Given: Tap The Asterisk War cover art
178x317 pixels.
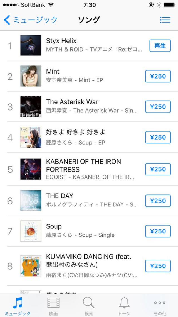Looking at the screenshot, I should pos(31,107).
